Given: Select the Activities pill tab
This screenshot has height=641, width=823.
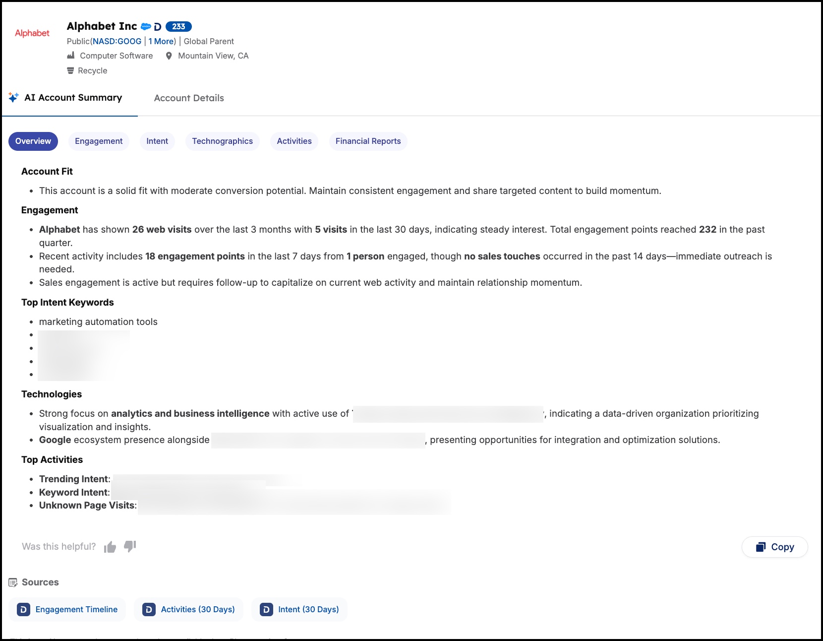Looking at the screenshot, I should tap(294, 141).
